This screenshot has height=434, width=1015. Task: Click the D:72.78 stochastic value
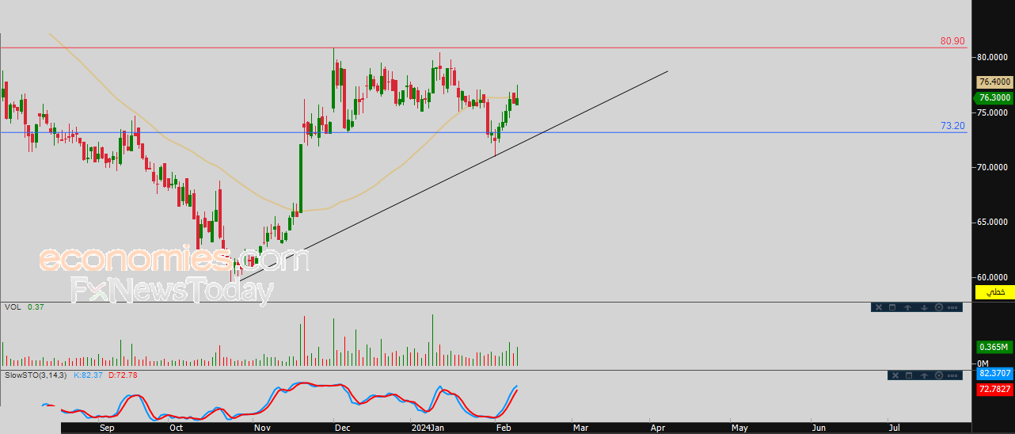[123, 375]
